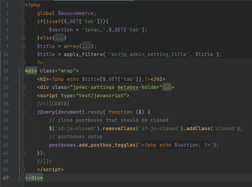Viewport: 252px width, 187px height.
Task: Expand the folded jp4wc-settings div plus icon
Action: [23, 87]
